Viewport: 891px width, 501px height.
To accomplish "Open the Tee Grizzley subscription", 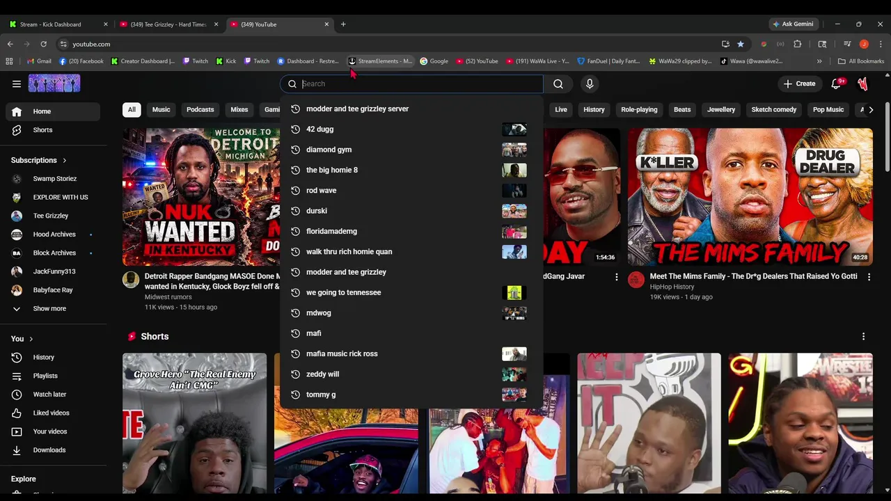I will coord(53,216).
